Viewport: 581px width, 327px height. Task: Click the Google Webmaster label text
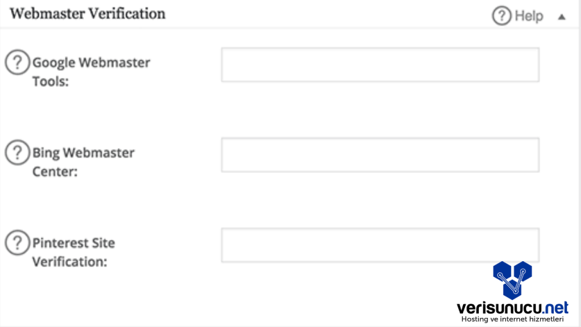click(x=91, y=62)
